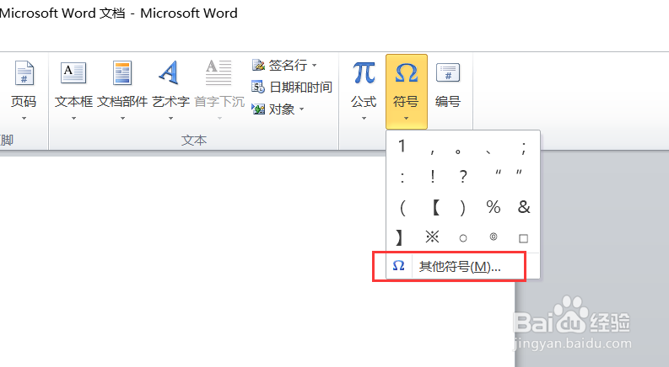Expand the 对象 dropdown arrow
Viewport: 669px width, 367px height.
[x=302, y=109]
